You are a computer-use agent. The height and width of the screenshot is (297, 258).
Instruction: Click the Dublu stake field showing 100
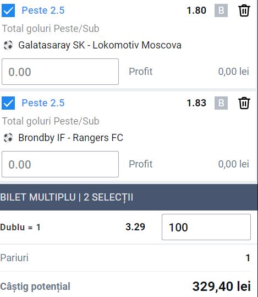click(x=206, y=227)
